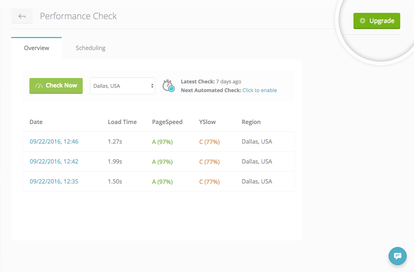
Task: Click the stopwatch check icon
Action: [x=168, y=86]
